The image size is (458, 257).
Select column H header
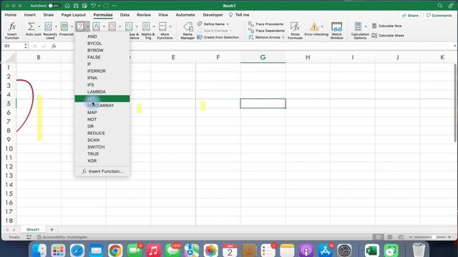pyautogui.click(x=308, y=57)
